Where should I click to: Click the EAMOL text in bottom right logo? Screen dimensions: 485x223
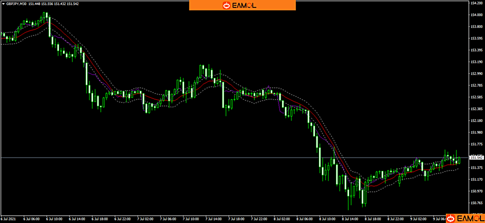468,218
